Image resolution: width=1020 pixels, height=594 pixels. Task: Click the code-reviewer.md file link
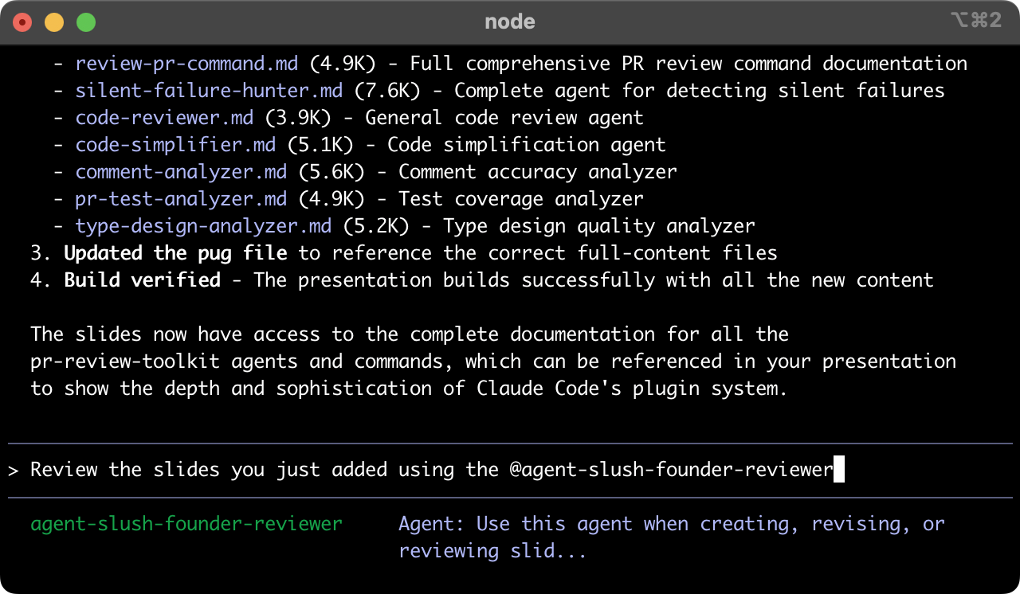163,117
